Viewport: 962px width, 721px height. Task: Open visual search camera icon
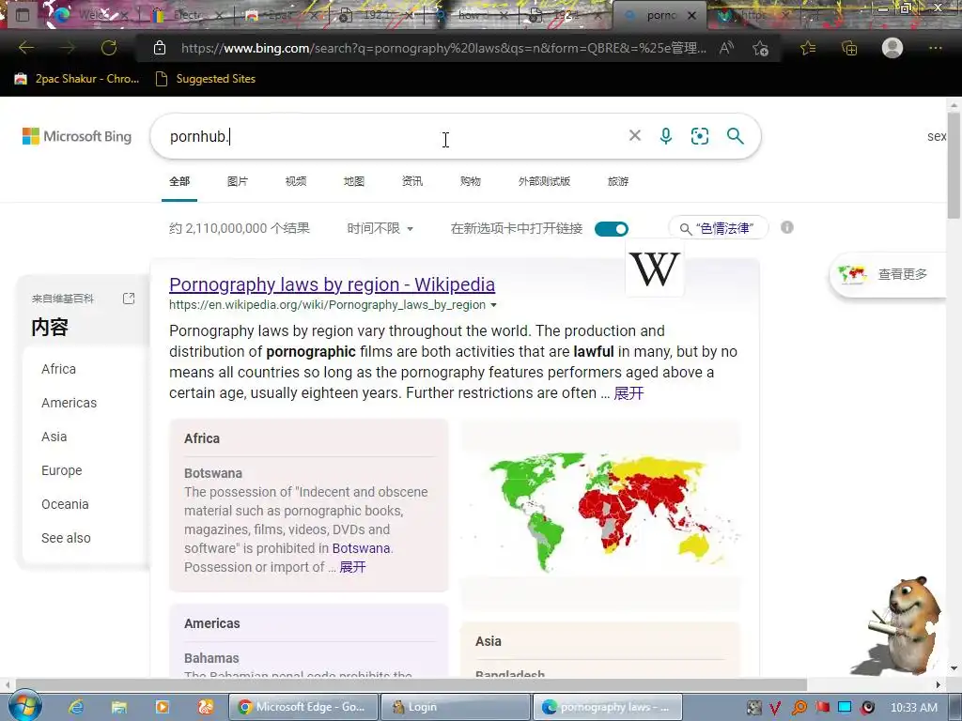point(699,135)
